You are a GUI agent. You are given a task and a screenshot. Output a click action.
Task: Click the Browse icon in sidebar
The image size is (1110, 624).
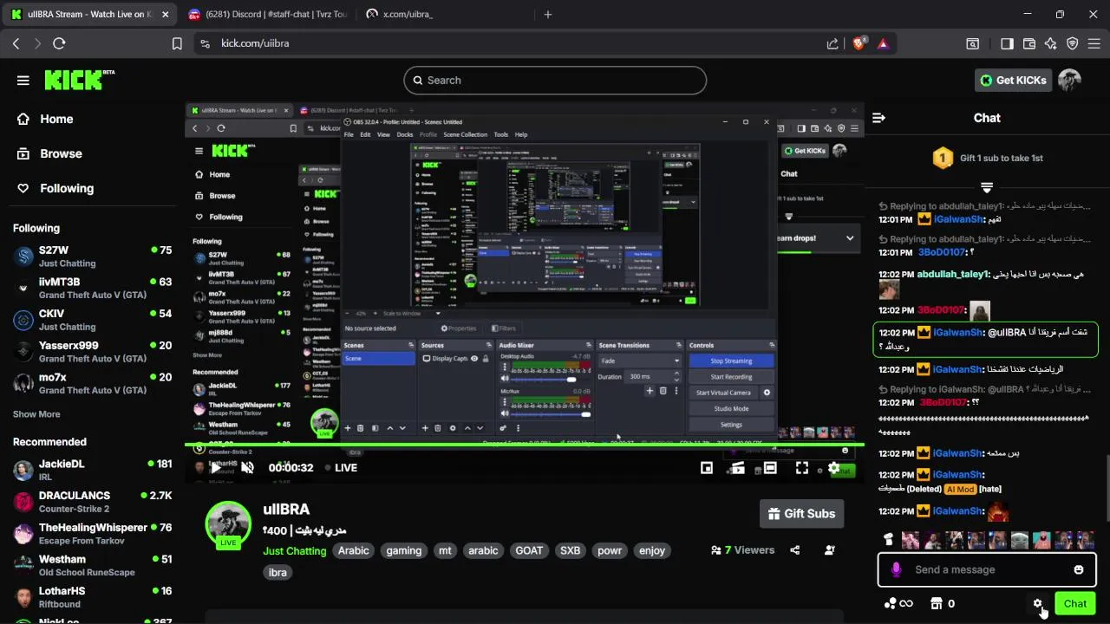(x=23, y=153)
